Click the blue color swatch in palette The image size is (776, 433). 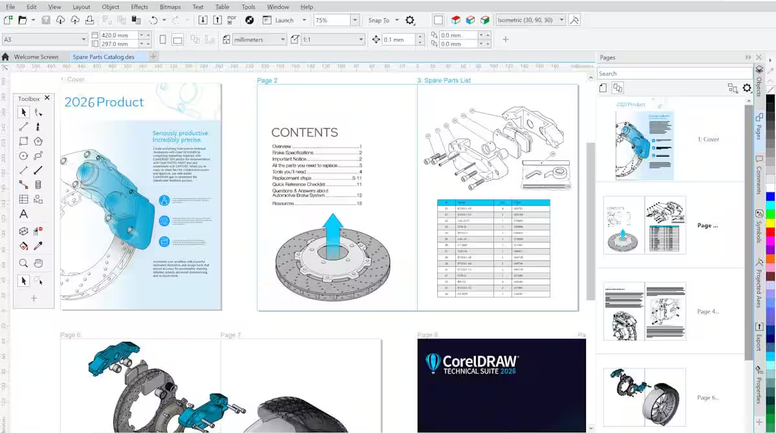pos(770,196)
